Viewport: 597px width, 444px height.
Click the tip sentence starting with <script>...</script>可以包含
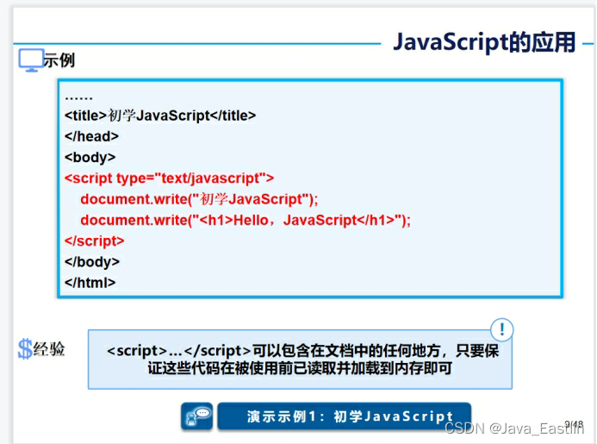[x=302, y=351]
